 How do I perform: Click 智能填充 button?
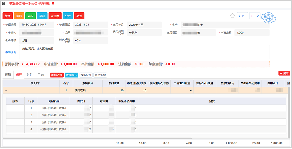pos(71,75)
